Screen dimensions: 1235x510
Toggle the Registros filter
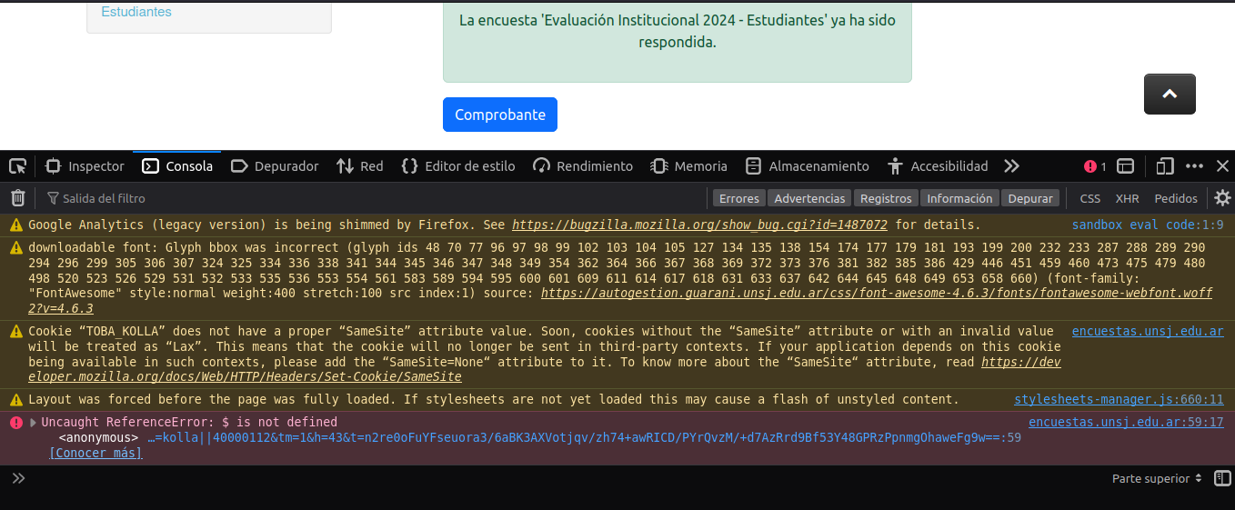(886, 198)
